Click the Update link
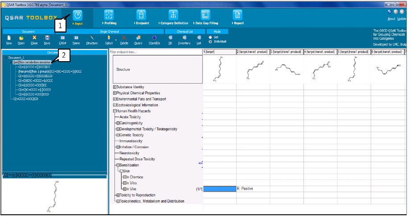 click(401, 19)
